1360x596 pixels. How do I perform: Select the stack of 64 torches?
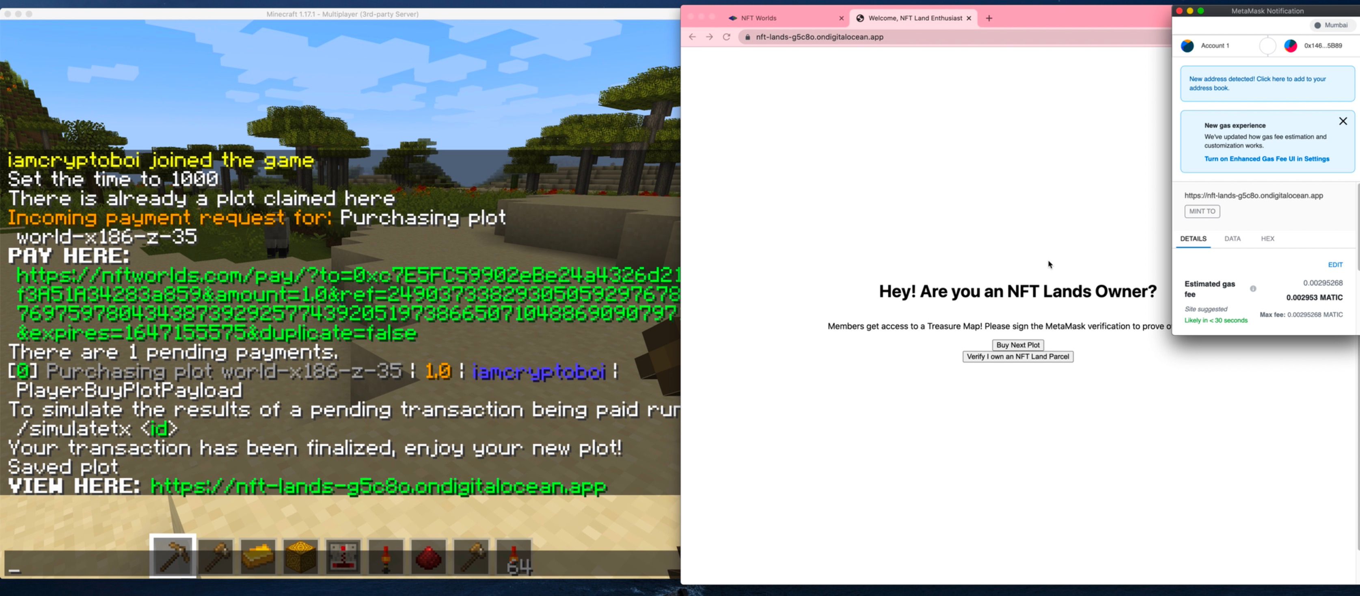tap(514, 556)
